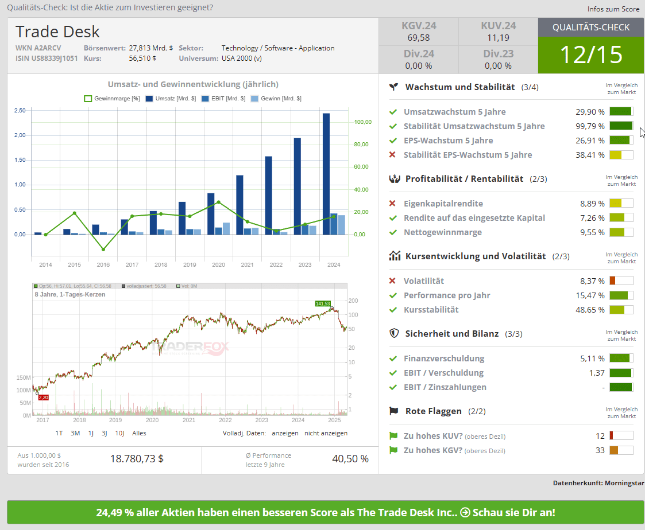The image size is (645, 530).
Task: Click the checkmark beside EBIT / Zinszahlungen
Action: pyautogui.click(x=393, y=387)
